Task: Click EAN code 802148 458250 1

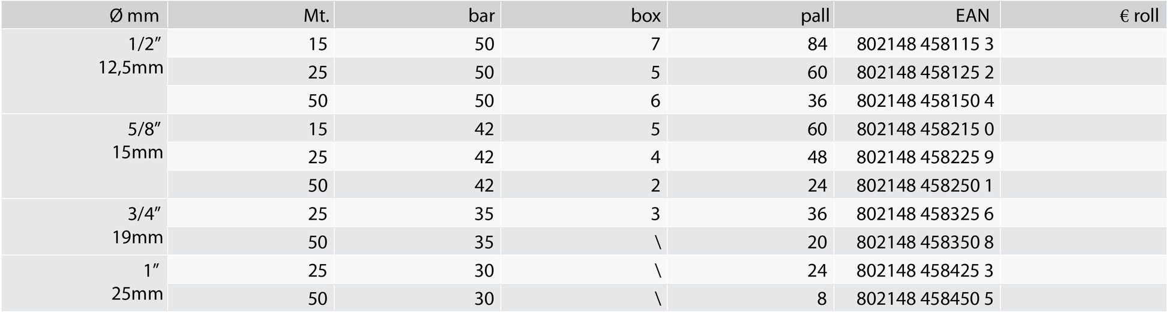Action: pos(925,185)
